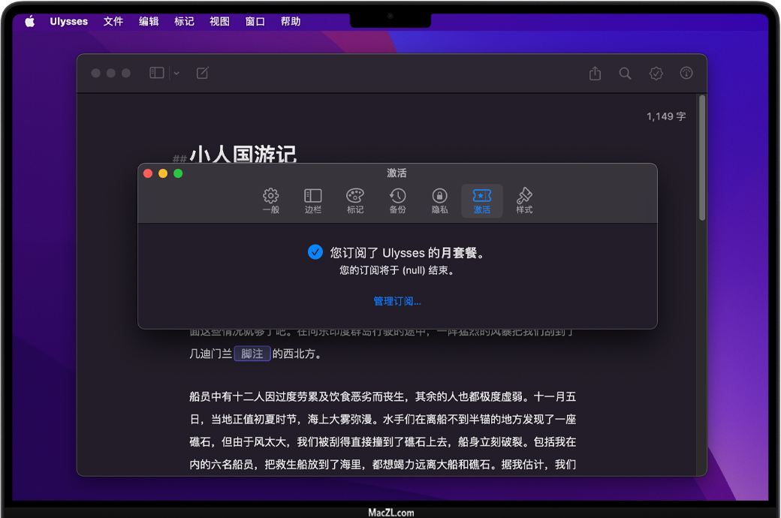
Task: Click the 管理订阅 manage subscription link
Action: click(397, 301)
